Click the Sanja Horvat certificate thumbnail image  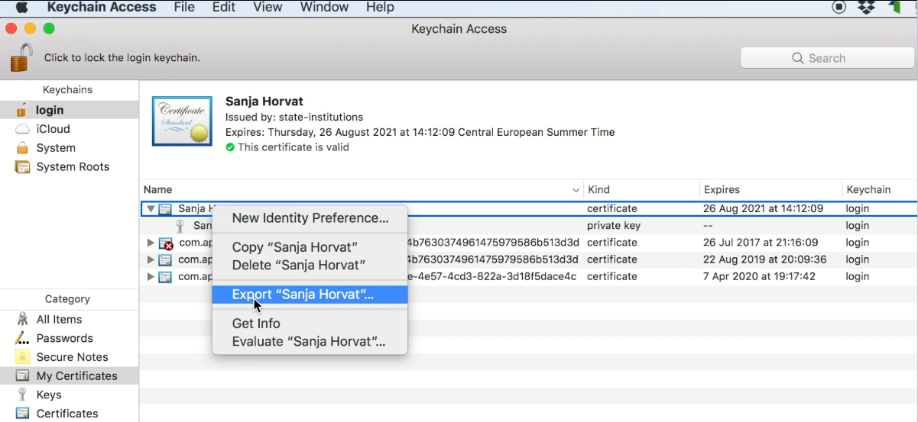click(x=182, y=121)
